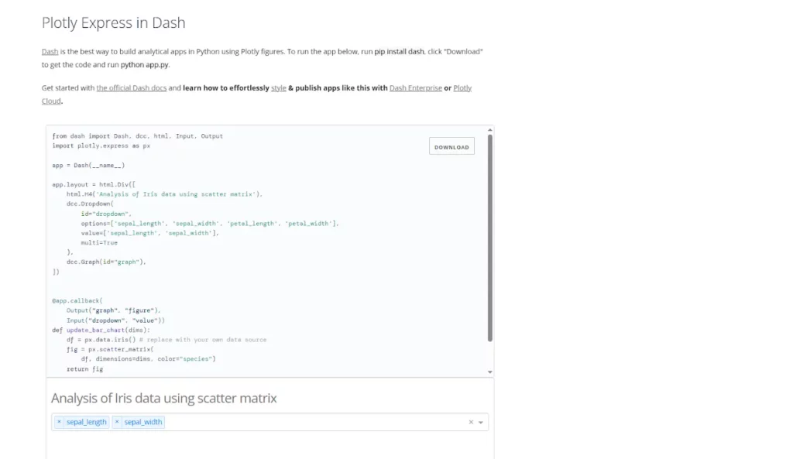The image size is (793, 459).
Task: Click the "import plotly.express as px" code line
Action: [101, 146]
